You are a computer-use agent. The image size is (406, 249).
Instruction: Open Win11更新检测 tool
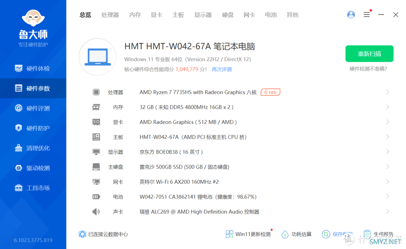click(x=248, y=234)
